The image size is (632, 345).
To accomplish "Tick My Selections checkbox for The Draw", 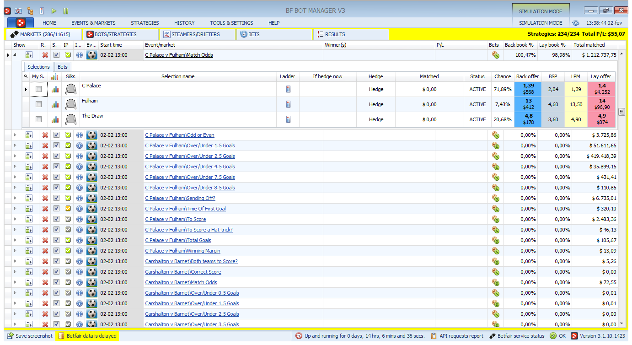I will coord(38,119).
